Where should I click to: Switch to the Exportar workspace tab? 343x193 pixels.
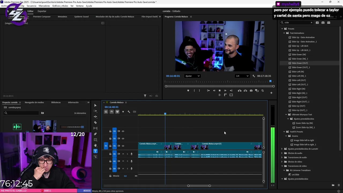[x=42, y=11]
